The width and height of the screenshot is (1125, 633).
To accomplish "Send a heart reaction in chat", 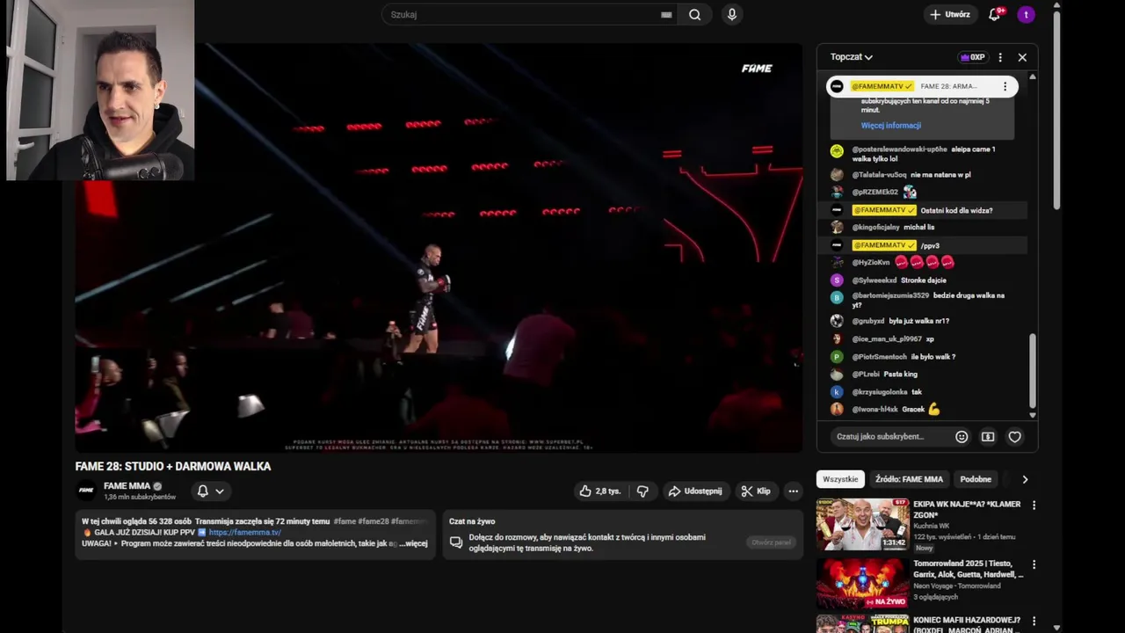I will tap(1014, 437).
